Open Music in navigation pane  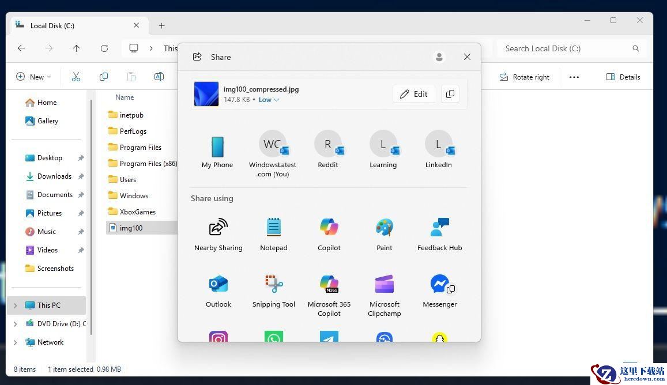41,232
